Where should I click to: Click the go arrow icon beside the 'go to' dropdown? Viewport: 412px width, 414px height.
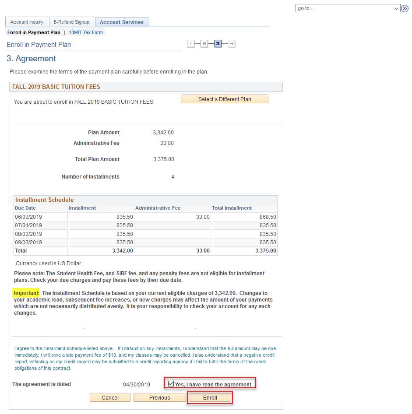pyautogui.click(x=405, y=8)
